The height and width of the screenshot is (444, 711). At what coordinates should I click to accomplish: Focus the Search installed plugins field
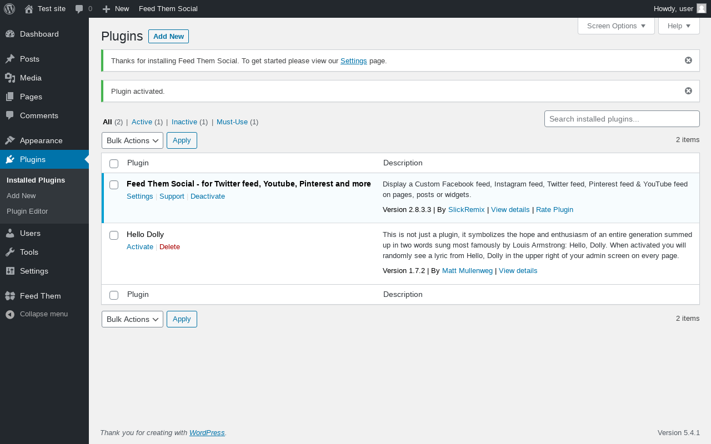[x=622, y=119]
